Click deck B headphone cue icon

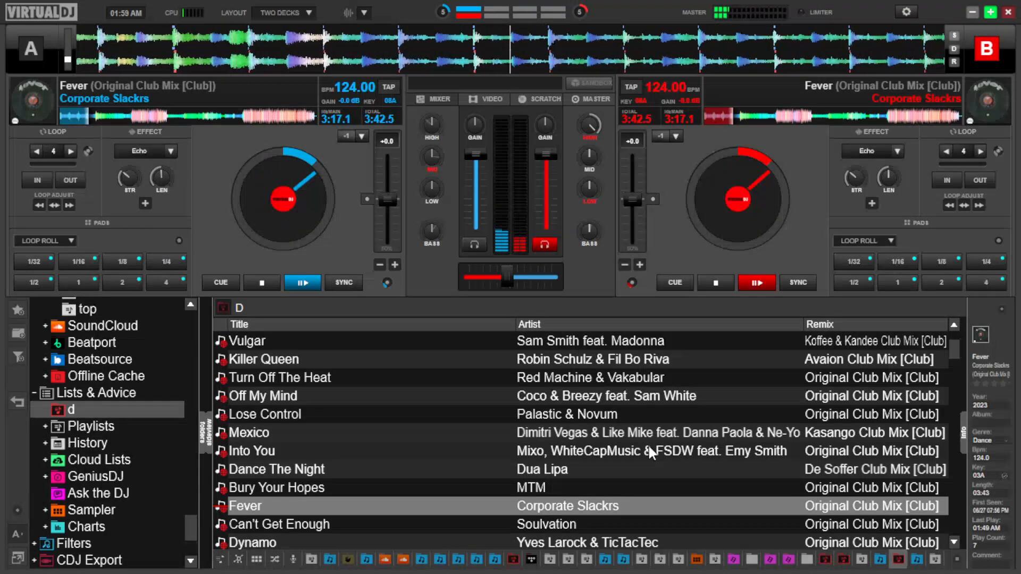tap(545, 244)
